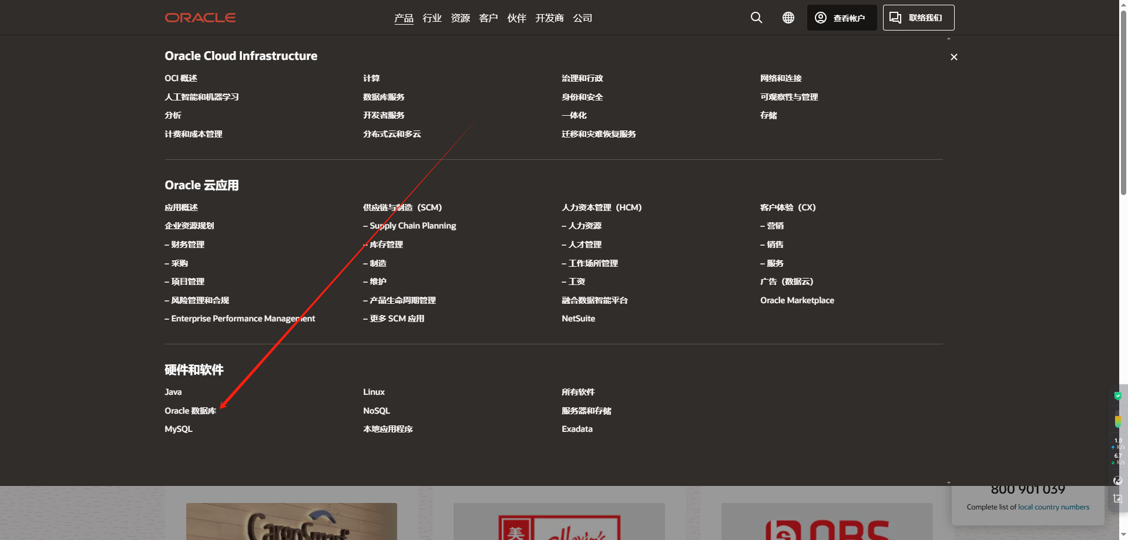1128x540 pixels.
Task: Click the Oracle logo
Action: (x=200, y=18)
